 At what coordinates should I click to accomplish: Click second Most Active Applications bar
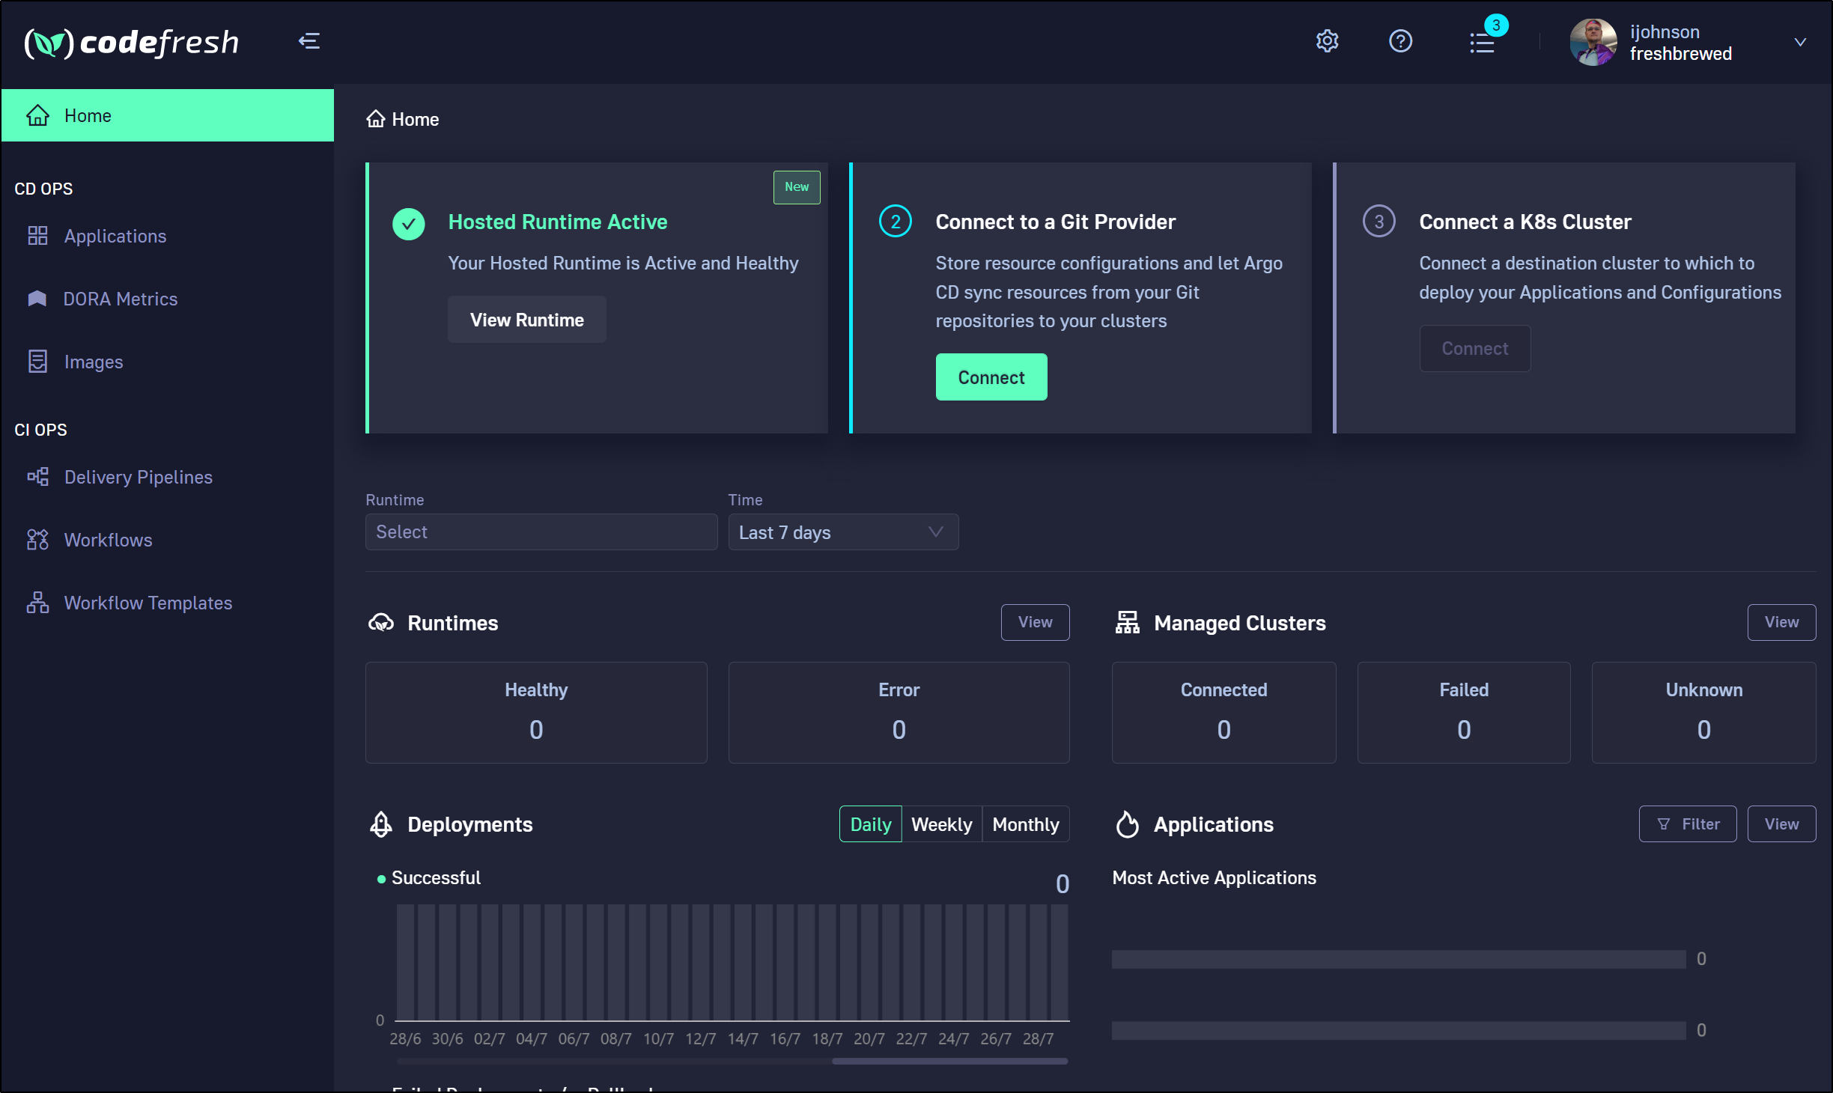coord(1399,1030)
